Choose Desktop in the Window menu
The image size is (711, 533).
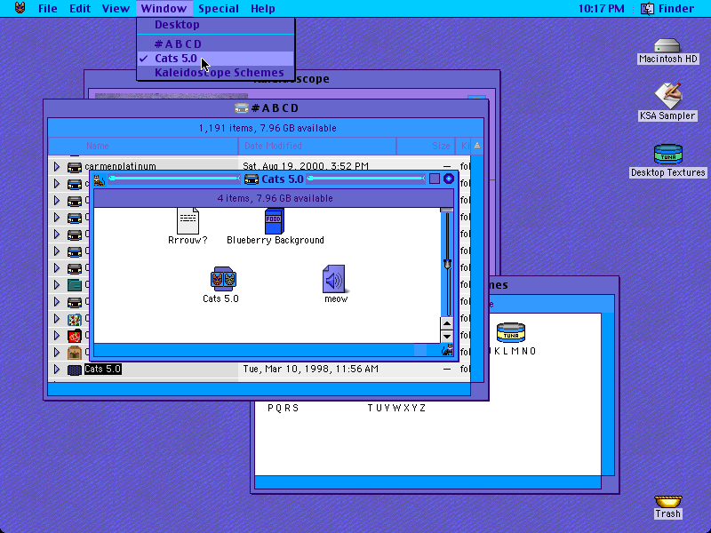(216, 25)
